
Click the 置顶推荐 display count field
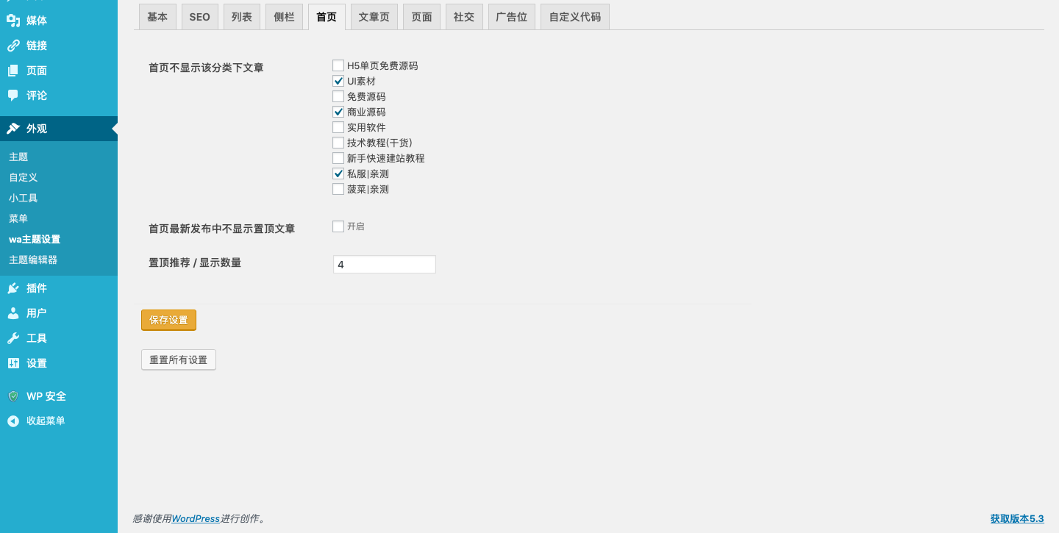point(384,265)
